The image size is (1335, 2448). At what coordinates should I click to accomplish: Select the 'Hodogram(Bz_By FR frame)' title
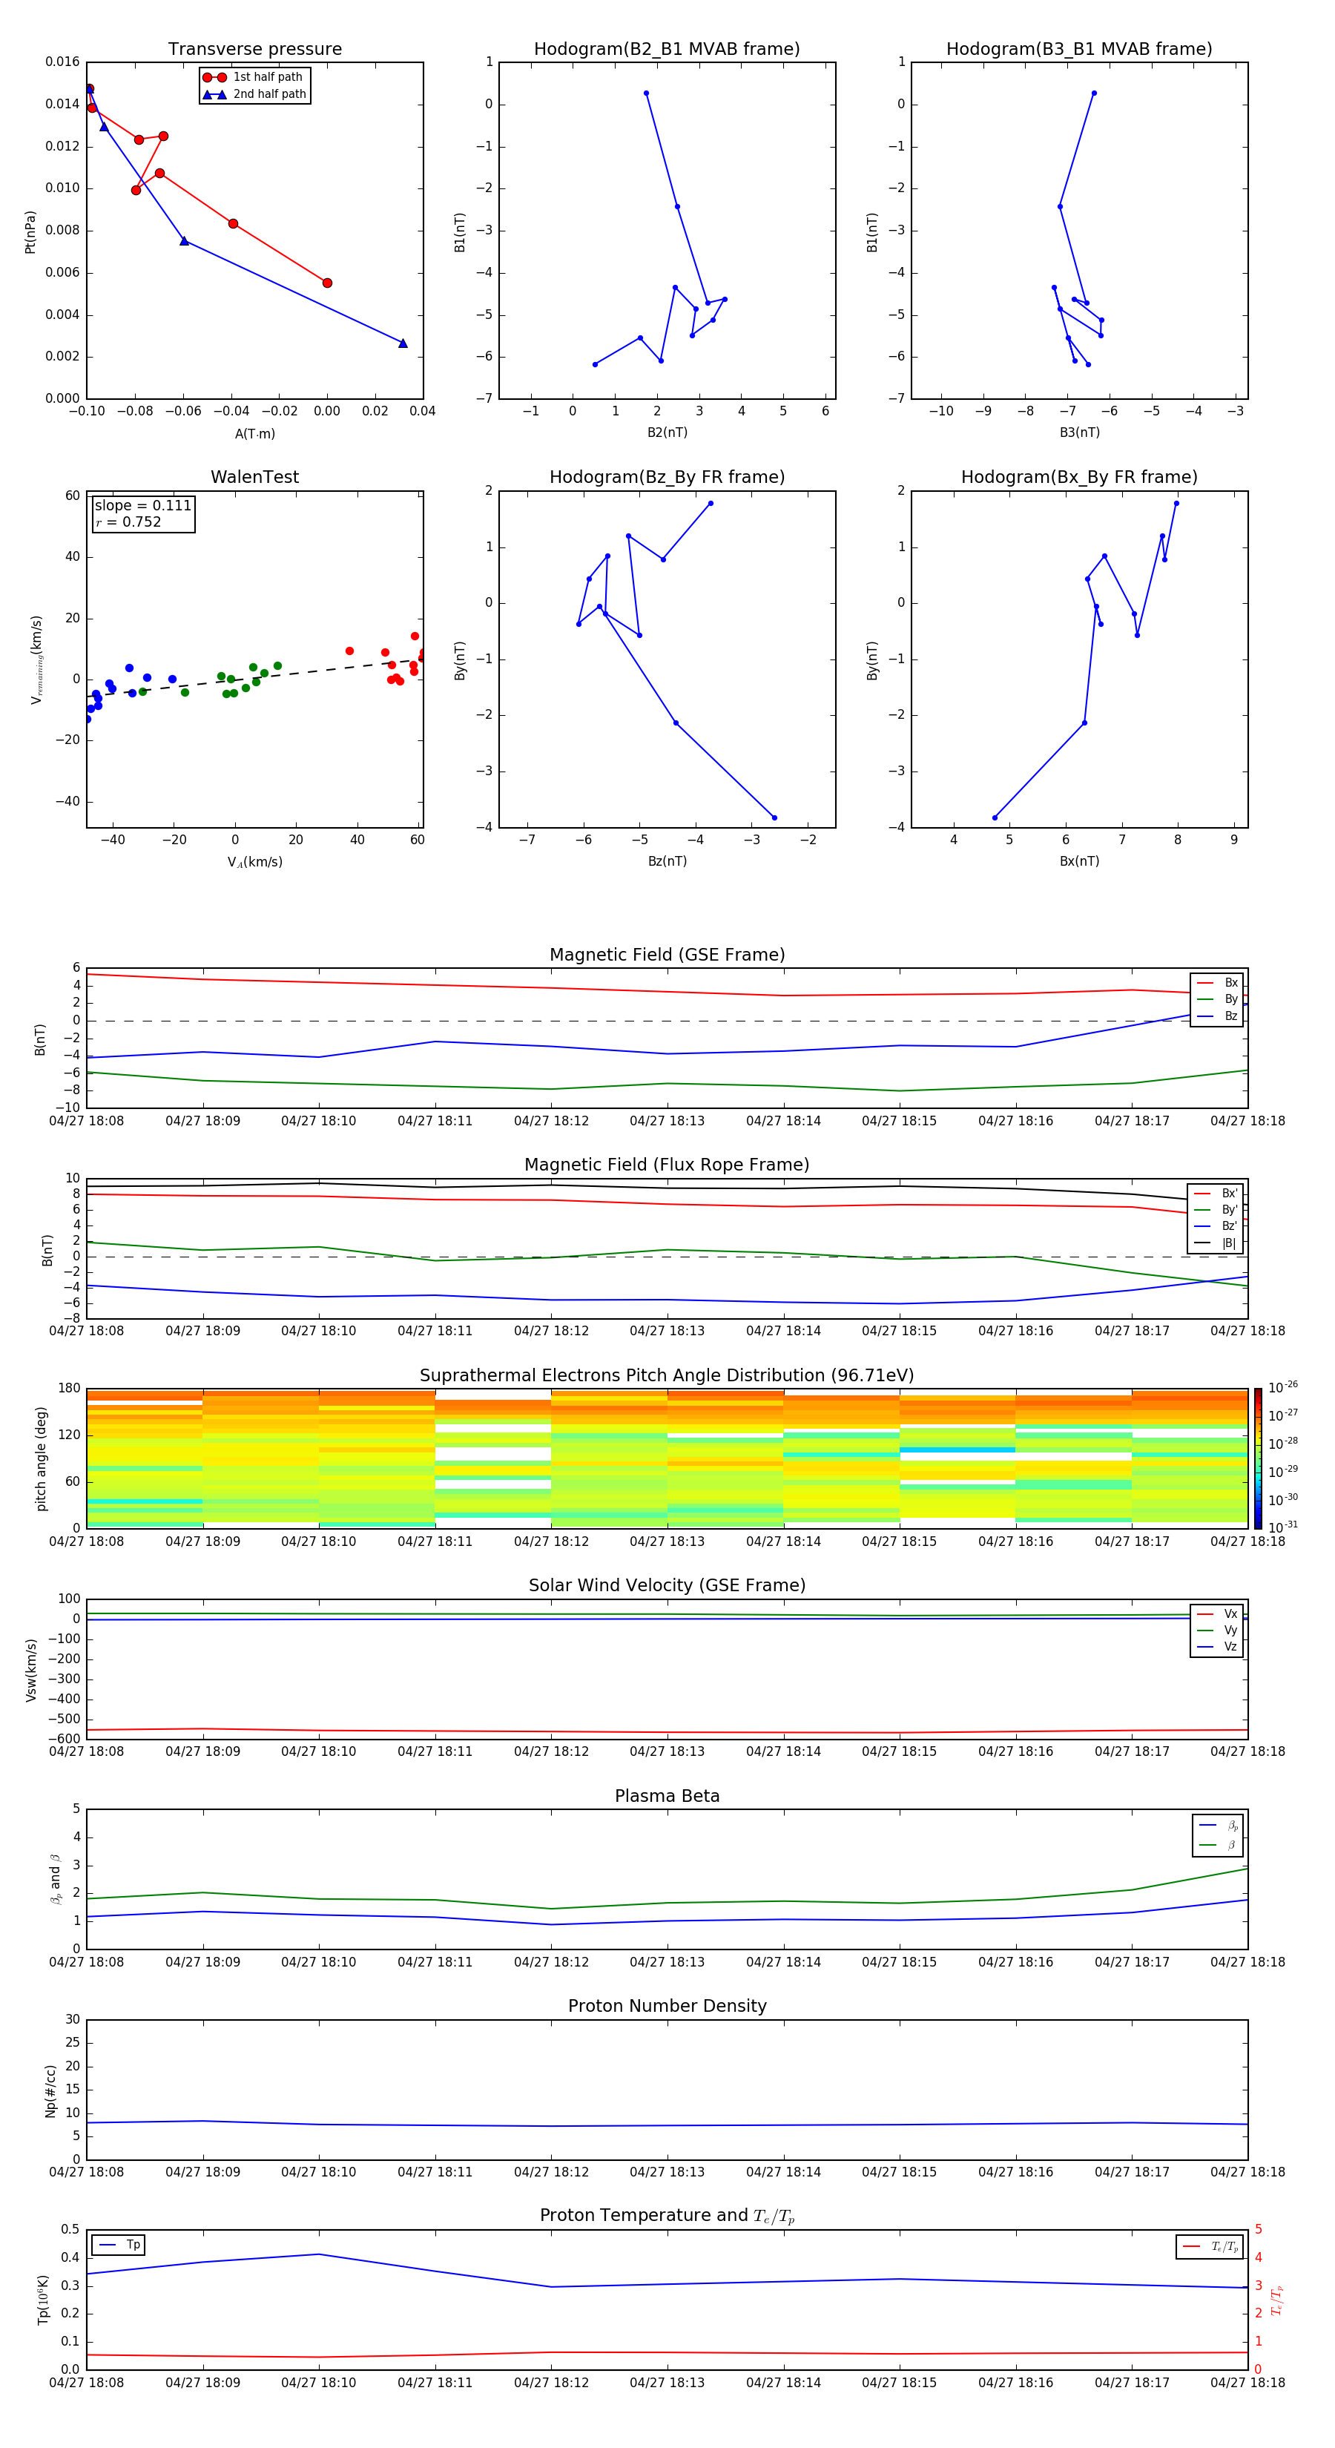[x=667, y=477]
